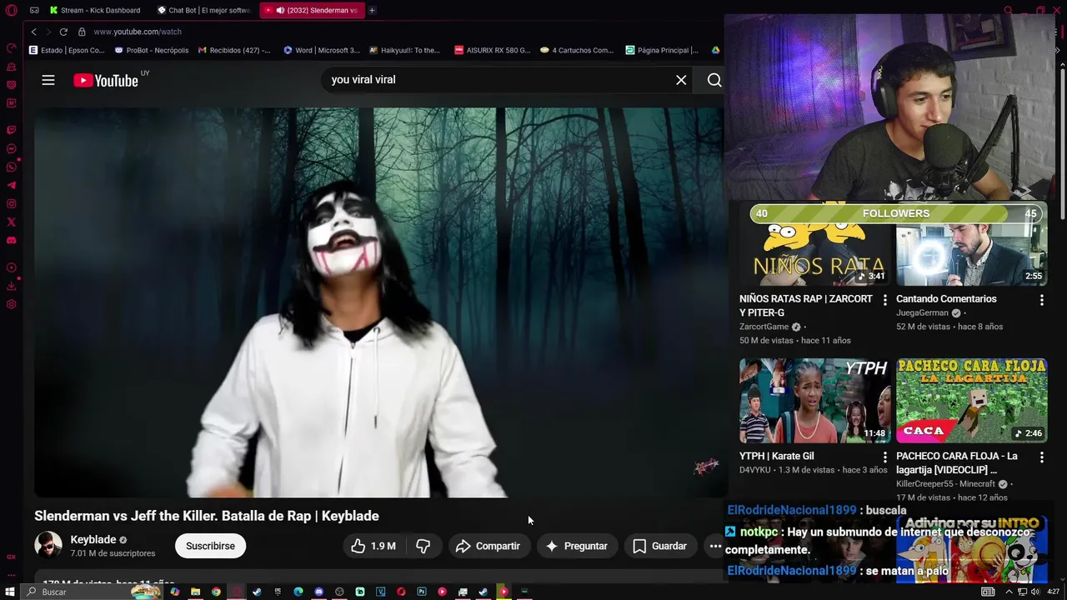
Task: Open File Explorer from the taskbar
Action: pos(196,592)
